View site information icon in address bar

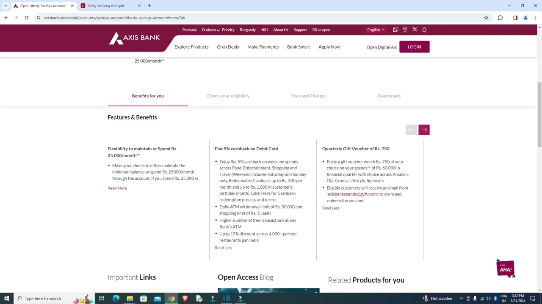(x=39, y=18)
